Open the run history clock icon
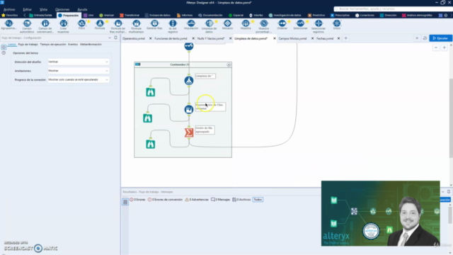Viewport: 453px width, 255px height. click(x=425, y=38)
